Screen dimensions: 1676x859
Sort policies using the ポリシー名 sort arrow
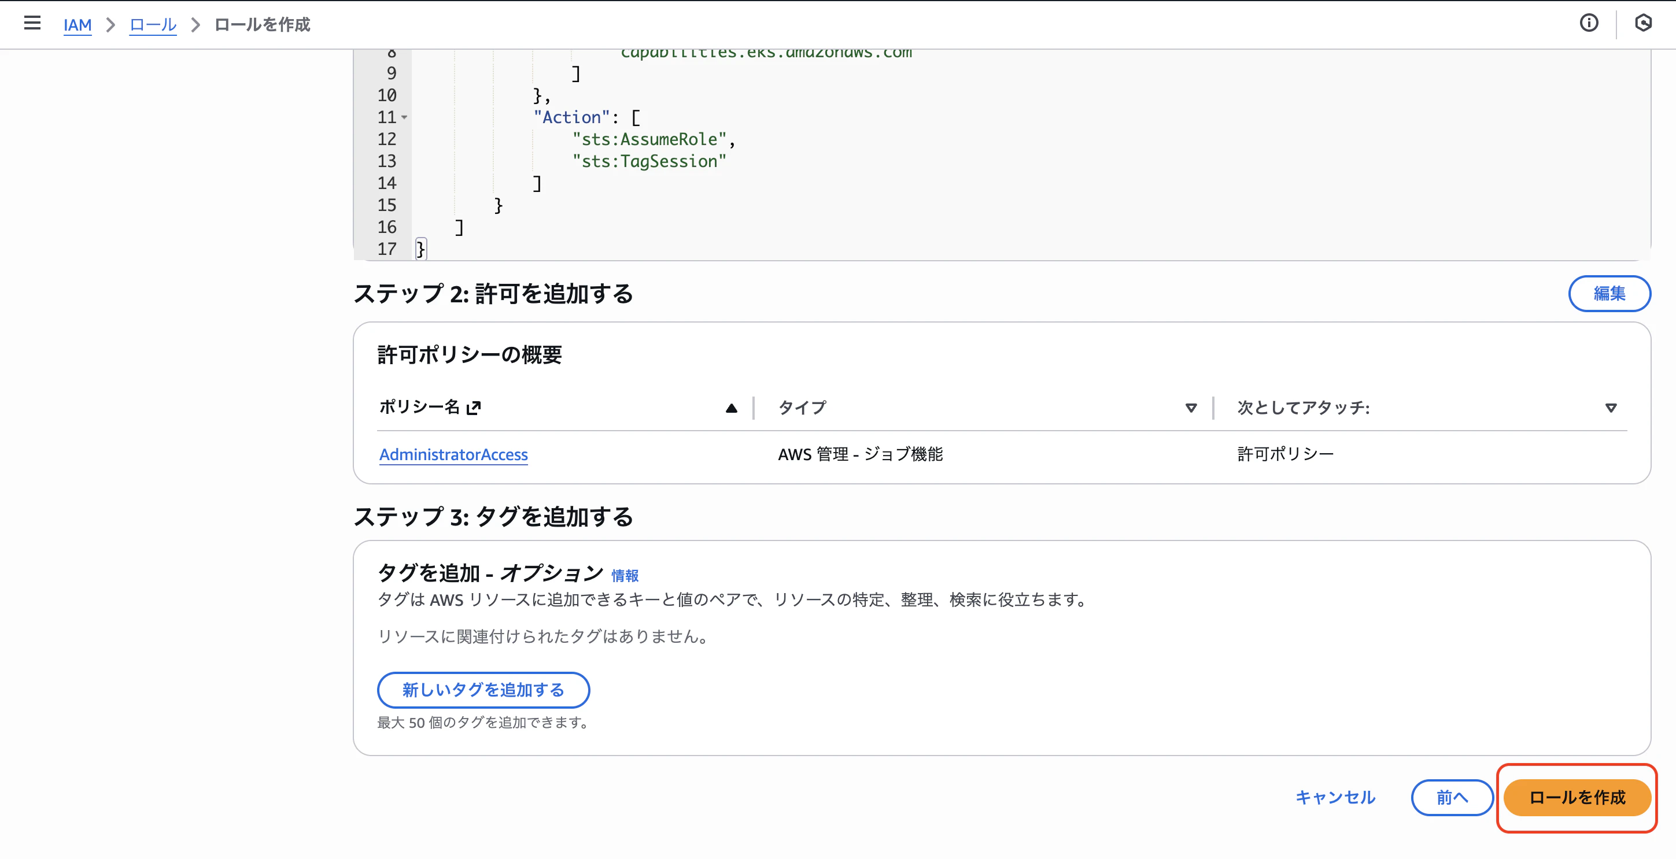(x=731, y=408)
